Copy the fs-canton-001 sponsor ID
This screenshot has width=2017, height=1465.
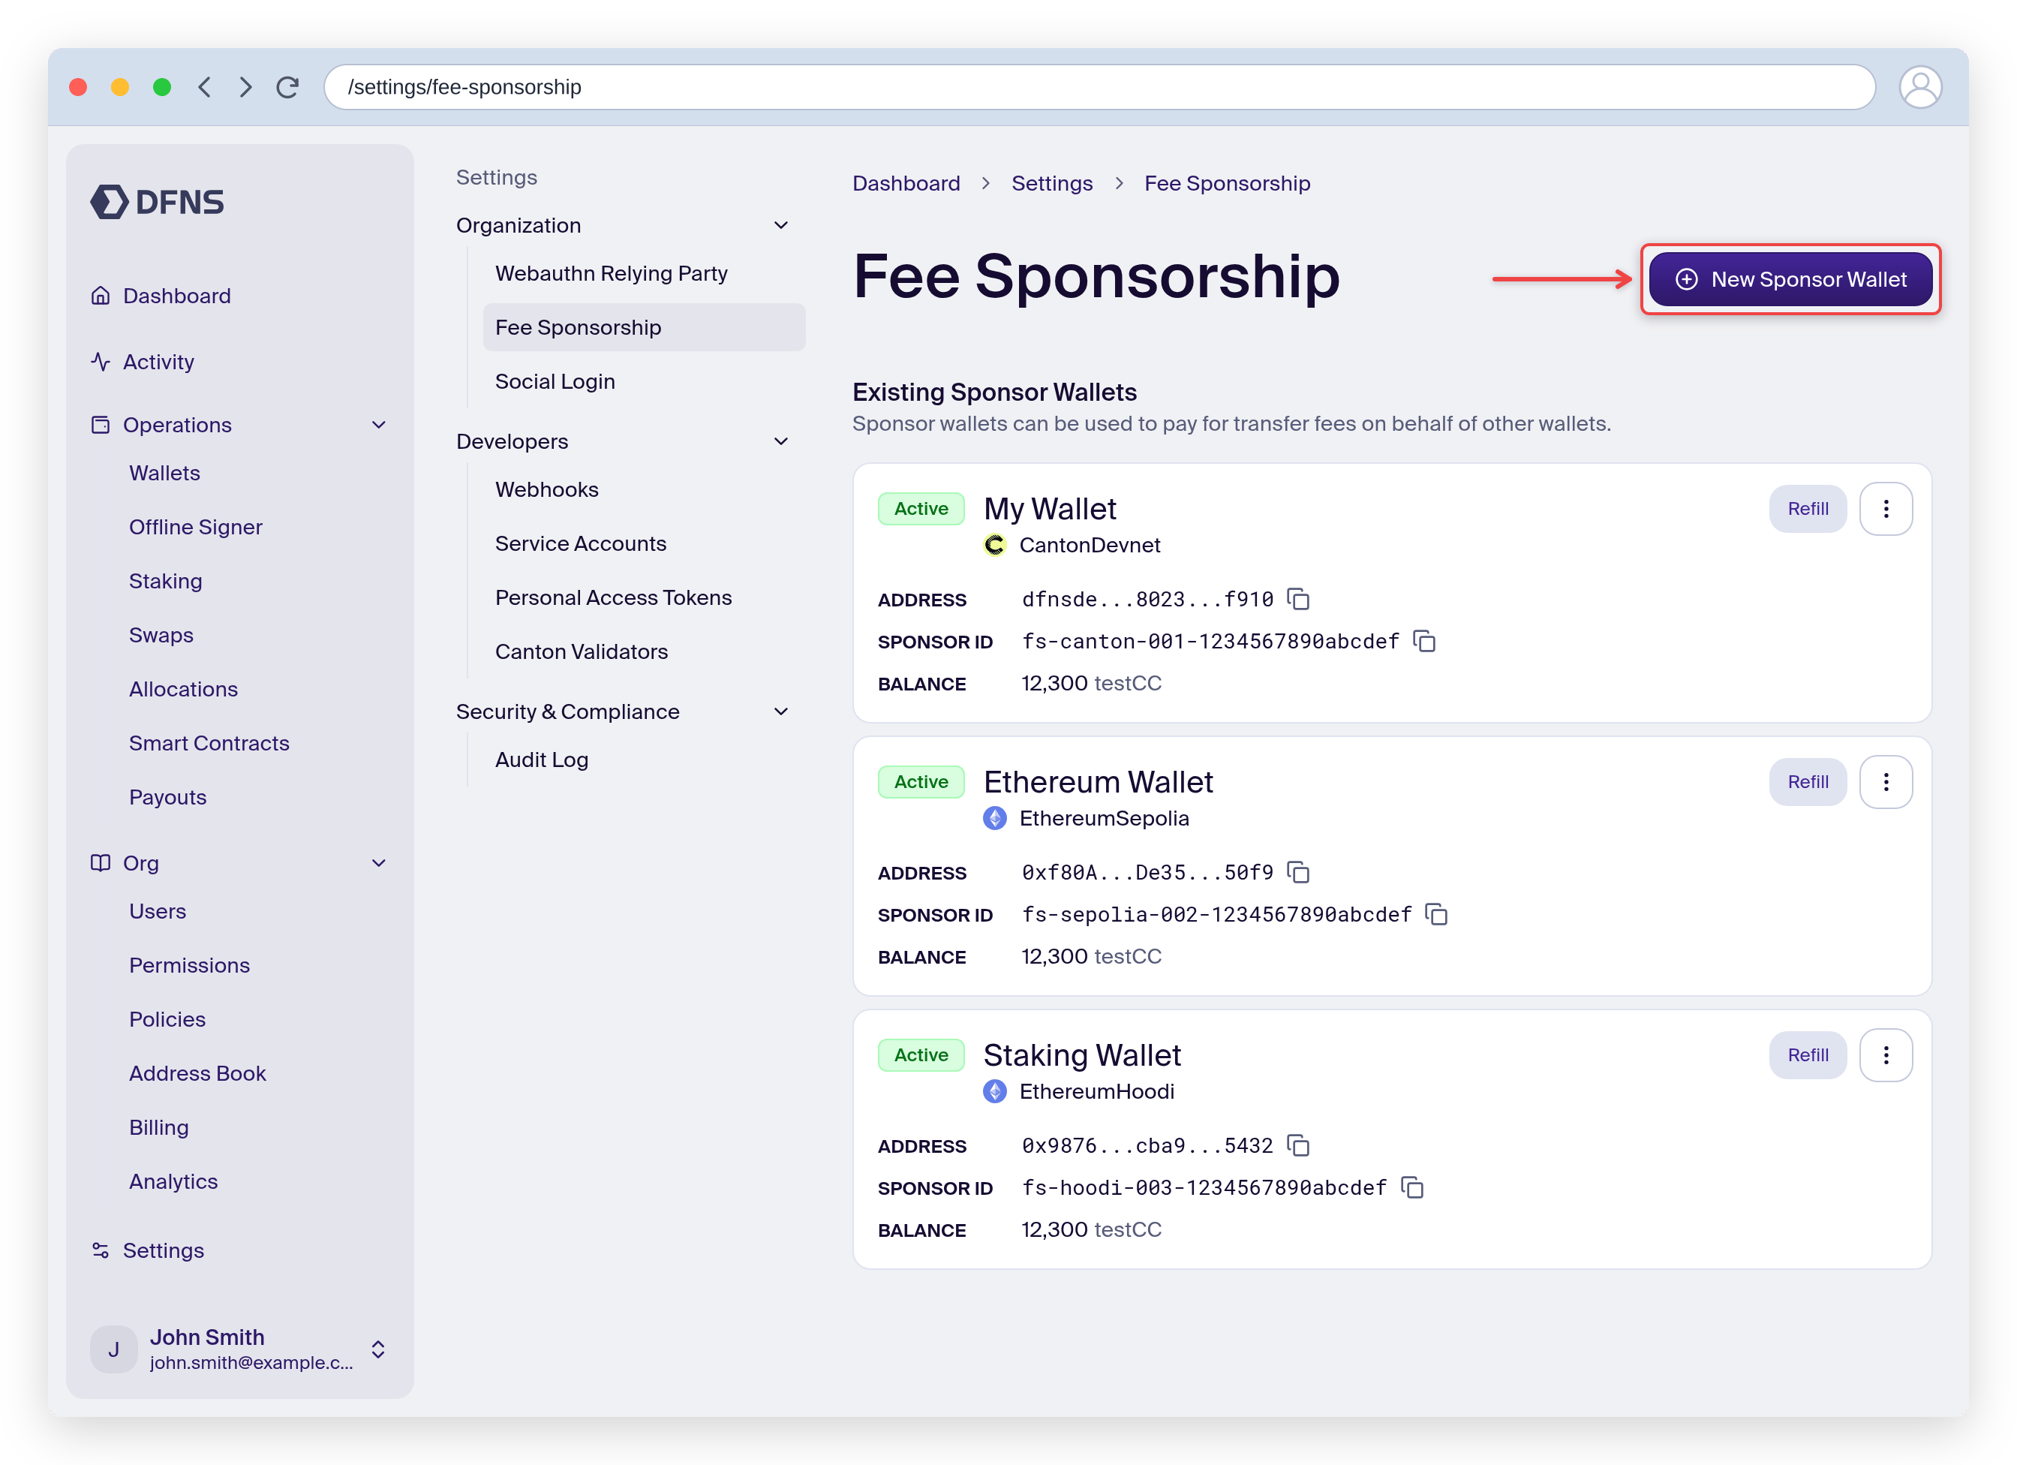click(x=1425, y=642)
